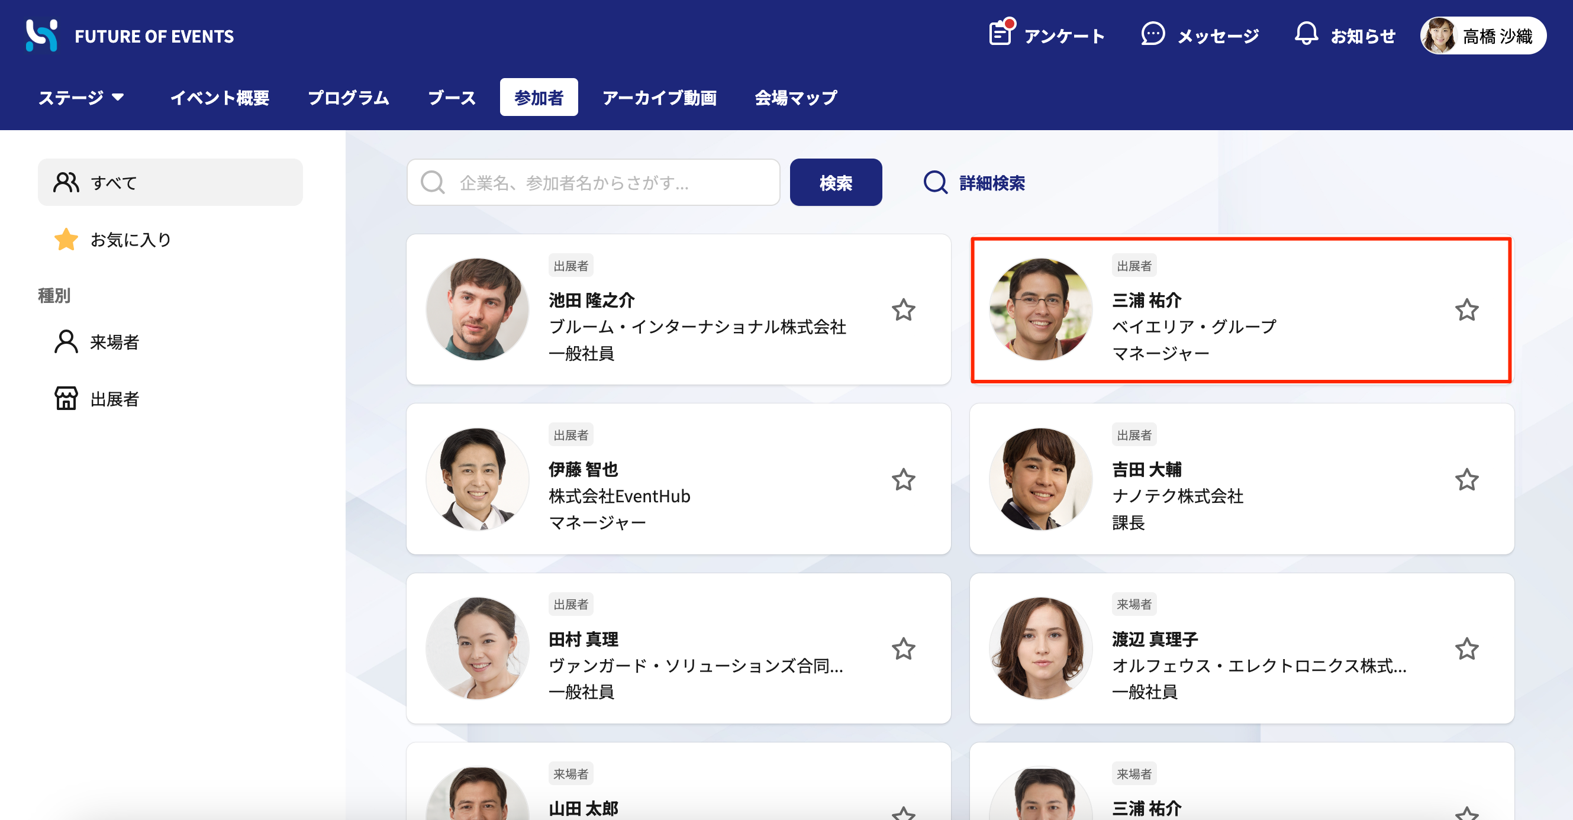Open the プログラム tab
The height and width of the screenshot is (820, 1573).
pyautogui.click(x=349, y=97)
